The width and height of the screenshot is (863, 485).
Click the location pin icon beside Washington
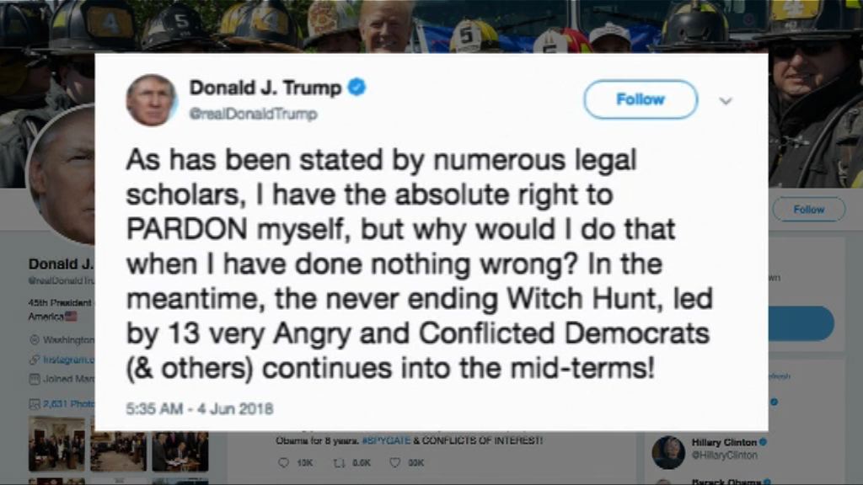pos(34,340)
